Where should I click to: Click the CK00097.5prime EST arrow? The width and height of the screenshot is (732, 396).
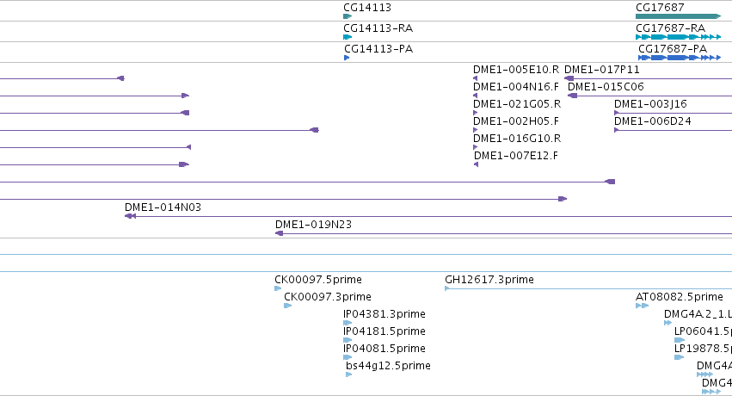[x=278, y=288]
